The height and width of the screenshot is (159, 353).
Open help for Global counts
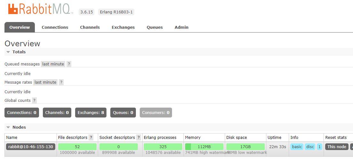34,101
